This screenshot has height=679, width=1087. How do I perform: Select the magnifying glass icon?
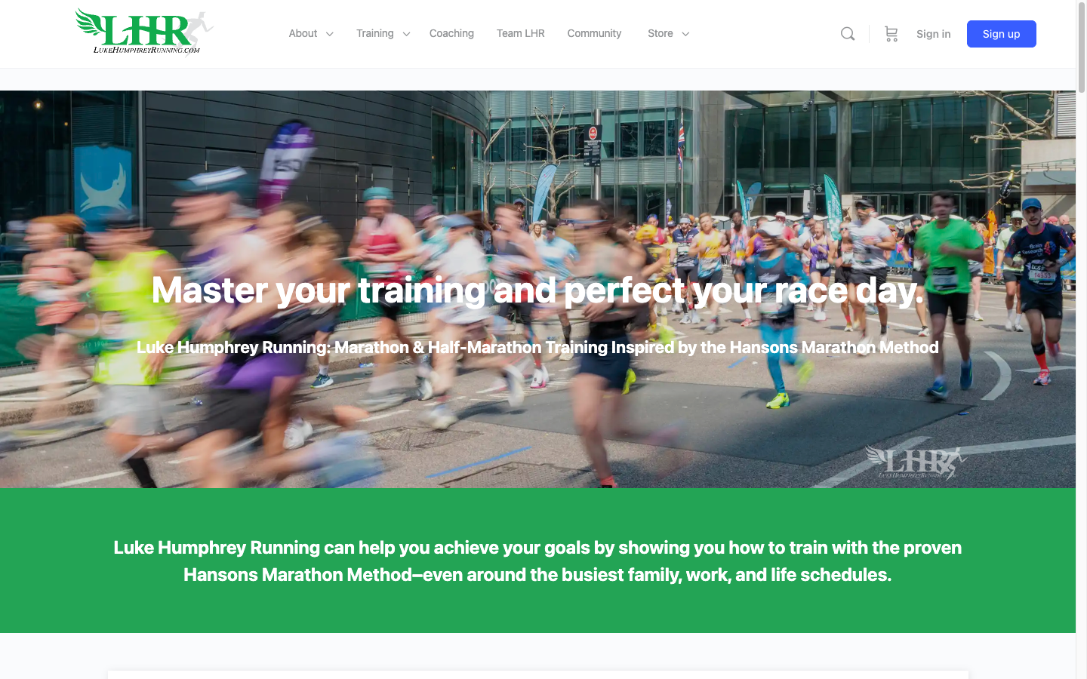[847, 33]
